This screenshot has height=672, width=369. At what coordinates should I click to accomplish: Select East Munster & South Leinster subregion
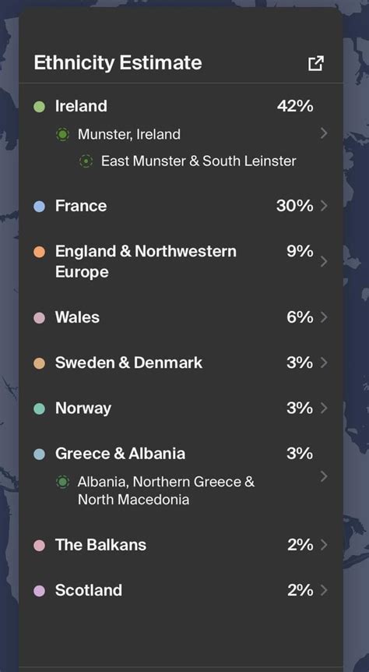pos(199,161)
